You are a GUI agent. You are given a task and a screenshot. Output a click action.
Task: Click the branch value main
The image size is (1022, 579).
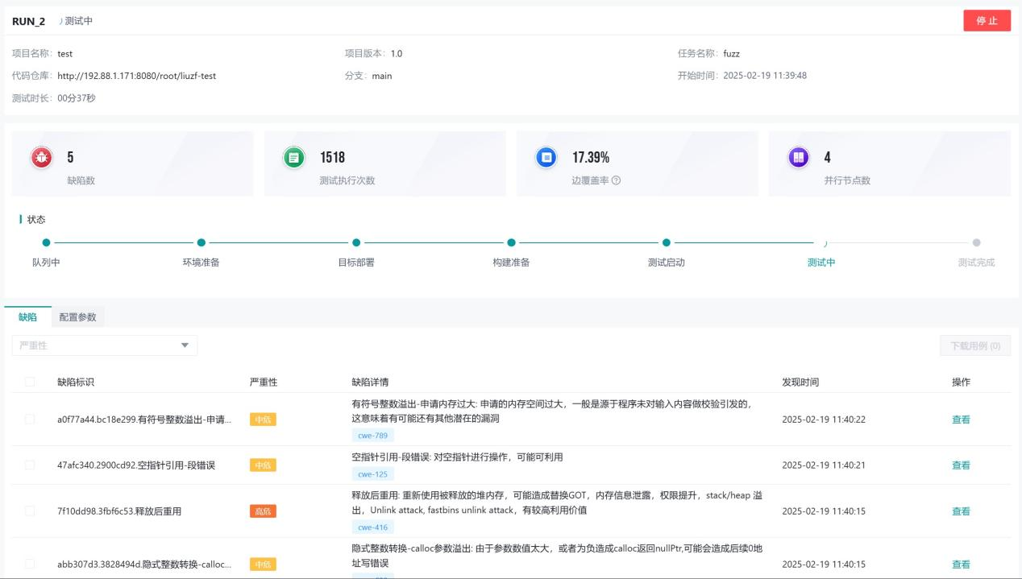[382, 76]
